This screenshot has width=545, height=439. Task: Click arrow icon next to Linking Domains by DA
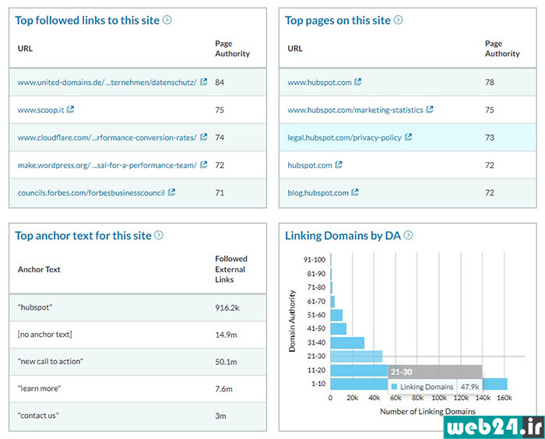(x=409, y=235)
